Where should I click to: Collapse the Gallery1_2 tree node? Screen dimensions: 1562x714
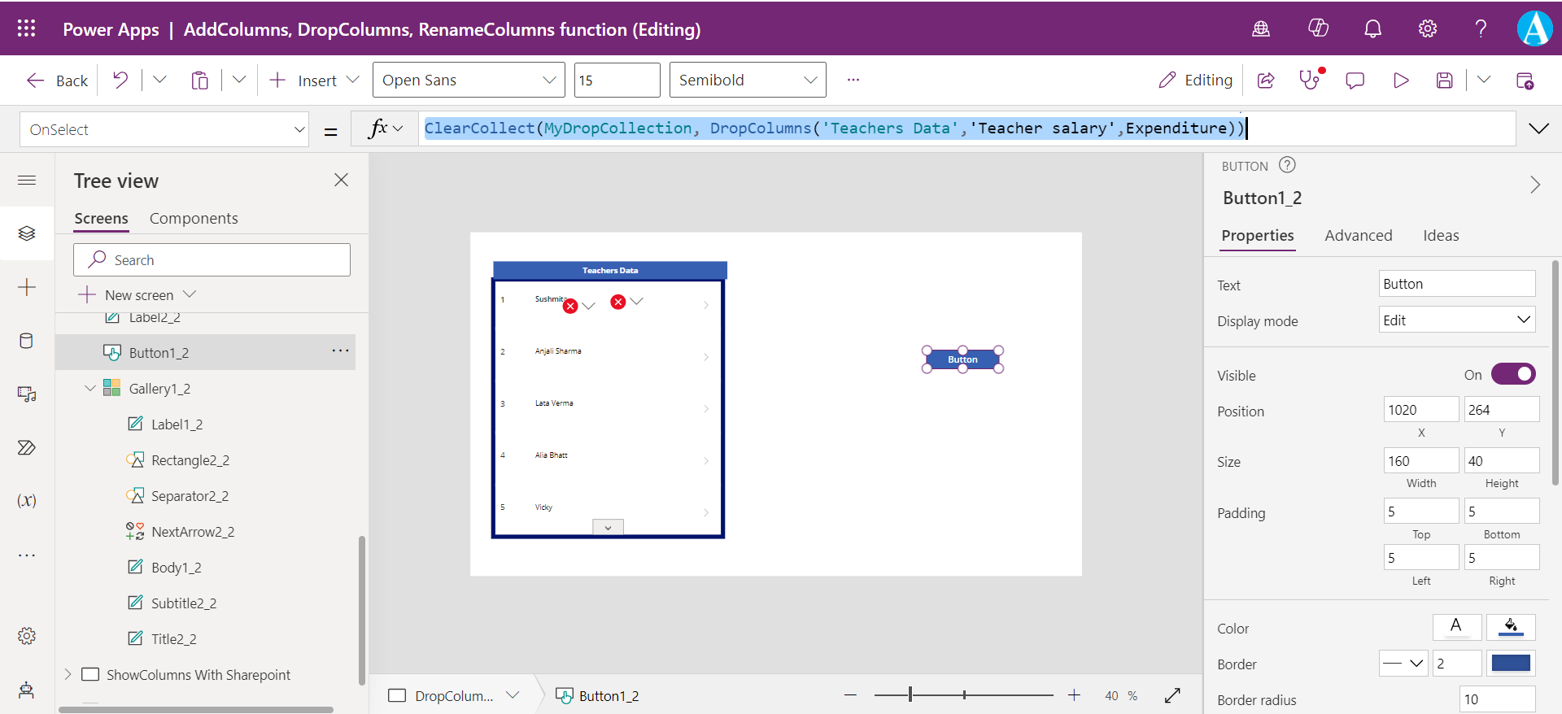[90, 389]
